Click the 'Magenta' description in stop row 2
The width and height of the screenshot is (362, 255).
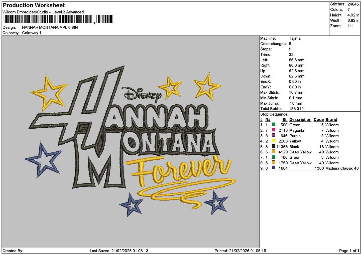[x=297, y=130]
